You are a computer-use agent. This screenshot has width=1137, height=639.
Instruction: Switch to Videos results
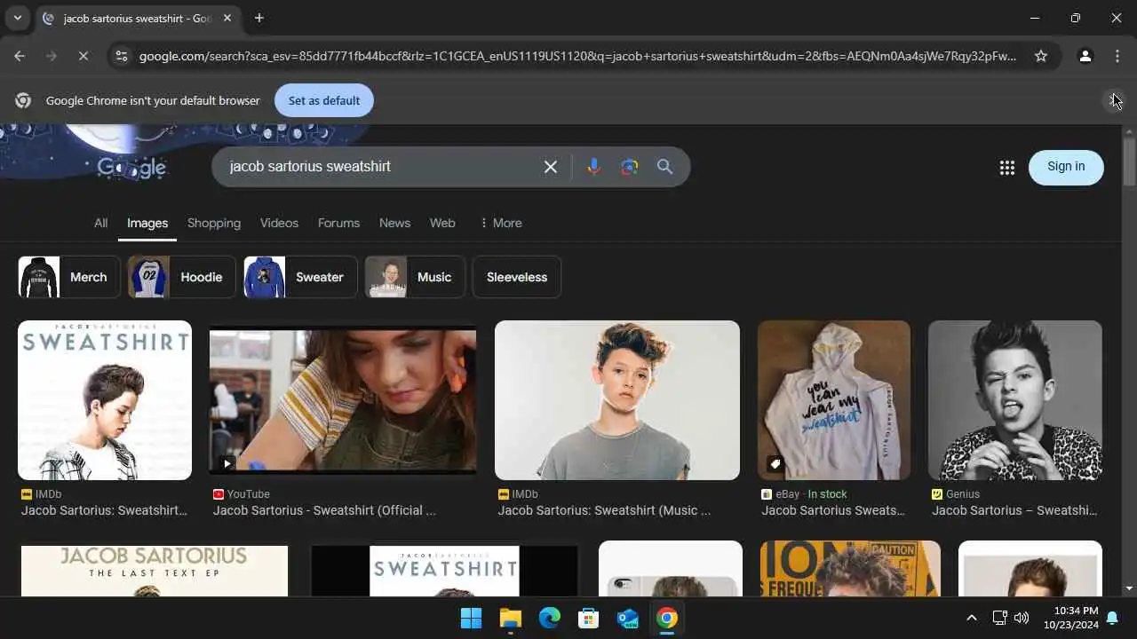[x=279, y=223]
